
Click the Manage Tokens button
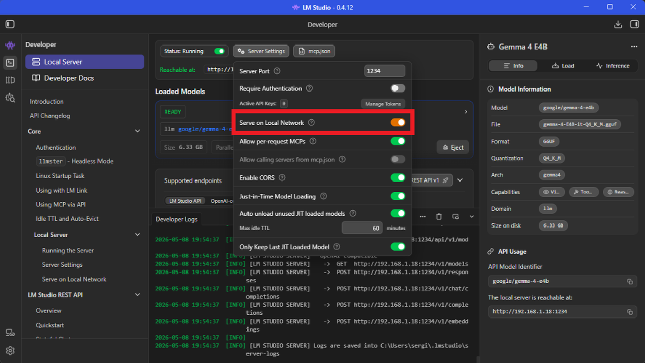pos(382,104)
